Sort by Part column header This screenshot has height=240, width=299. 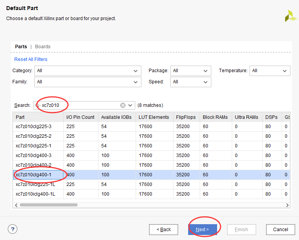point(38,117)
